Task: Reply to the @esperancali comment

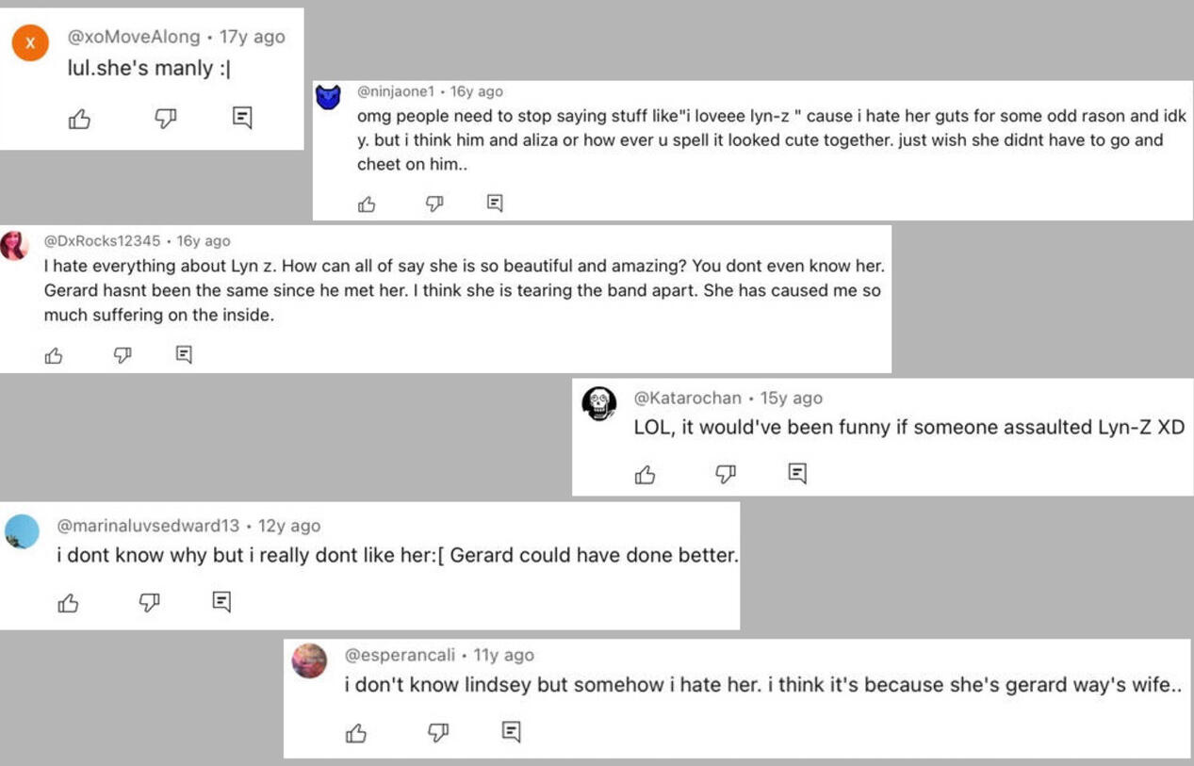Action: click(512, 732)
